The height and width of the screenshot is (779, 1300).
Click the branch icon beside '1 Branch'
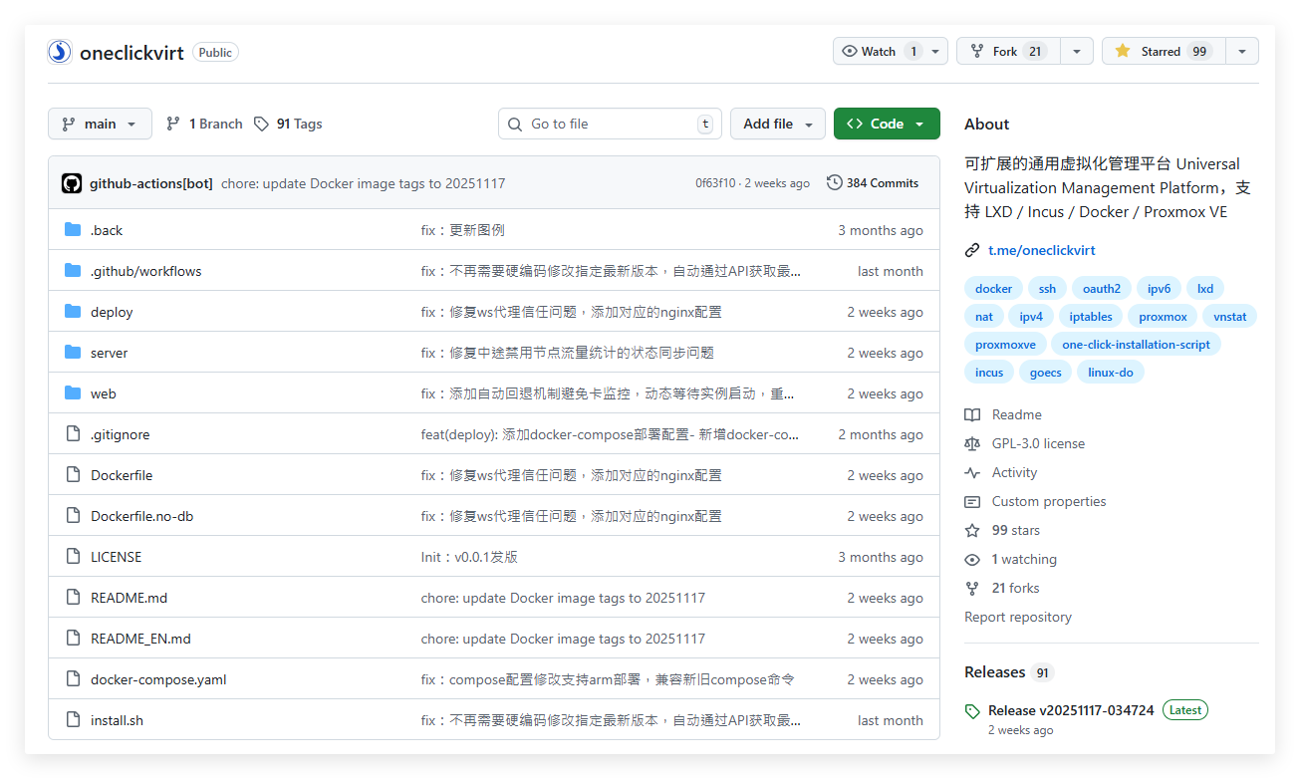pos(172,123)
